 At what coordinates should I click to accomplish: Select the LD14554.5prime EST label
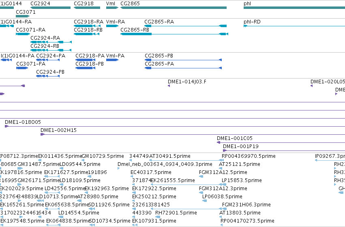[x=79, y=213]
